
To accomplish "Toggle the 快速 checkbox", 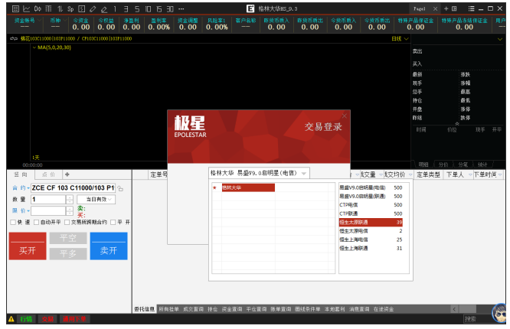I will [x=13, y=222].
